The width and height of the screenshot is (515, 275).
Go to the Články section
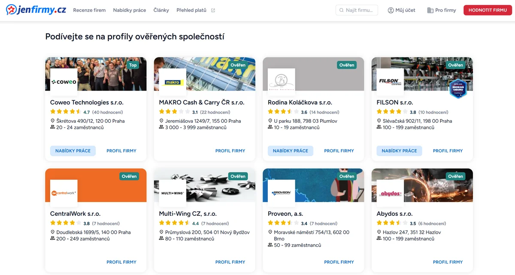tap(161, 10)
